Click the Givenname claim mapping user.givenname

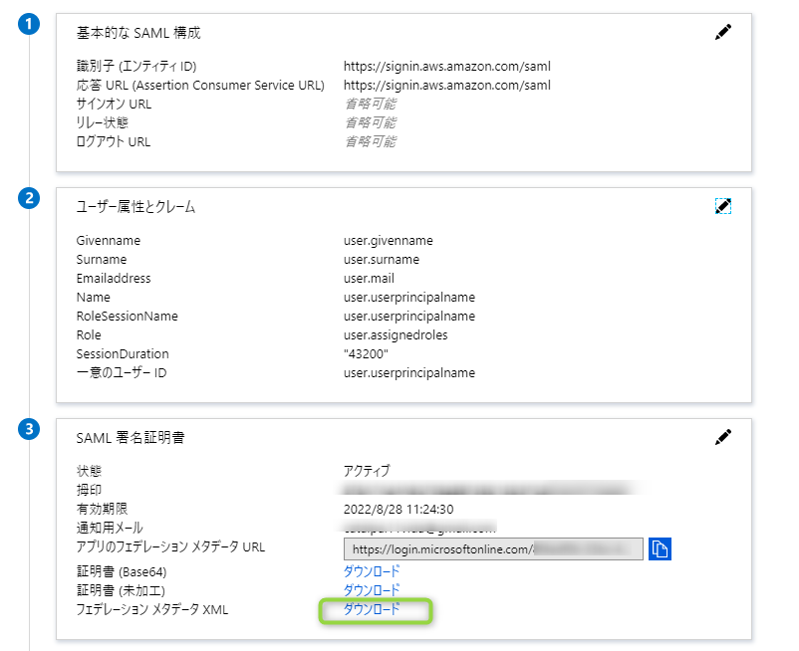[390, 240]
